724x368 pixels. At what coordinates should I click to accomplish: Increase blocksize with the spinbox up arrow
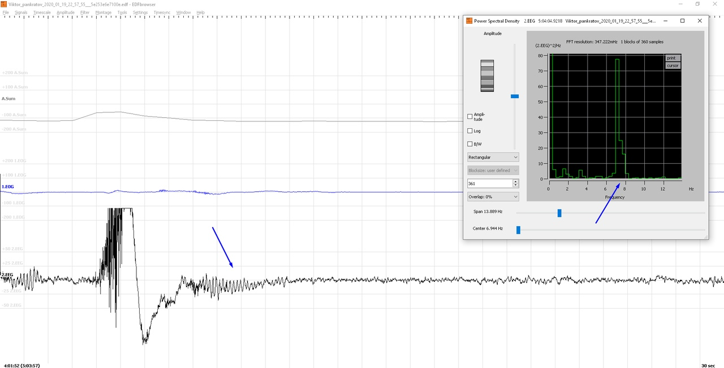coord(515,181)
